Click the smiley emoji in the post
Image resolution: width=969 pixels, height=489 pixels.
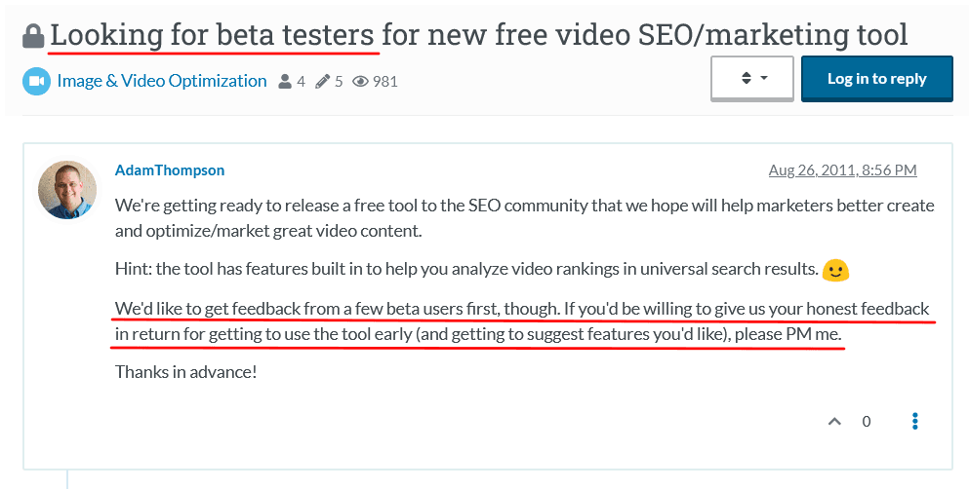click(x=835, y=270)
